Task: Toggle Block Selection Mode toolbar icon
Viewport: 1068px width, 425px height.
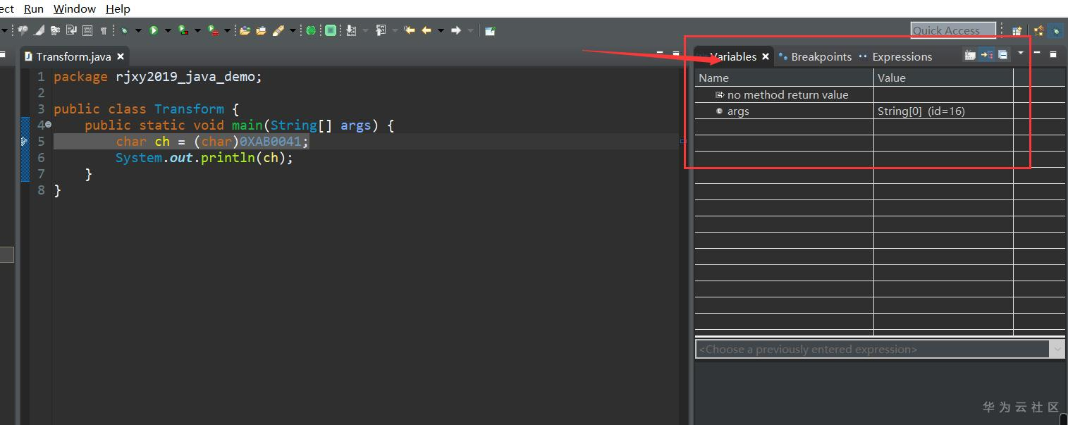Action: click(87, 30)
